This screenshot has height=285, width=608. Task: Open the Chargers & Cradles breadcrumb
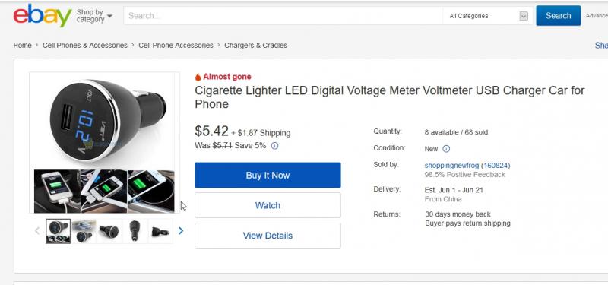coord(255,46)
